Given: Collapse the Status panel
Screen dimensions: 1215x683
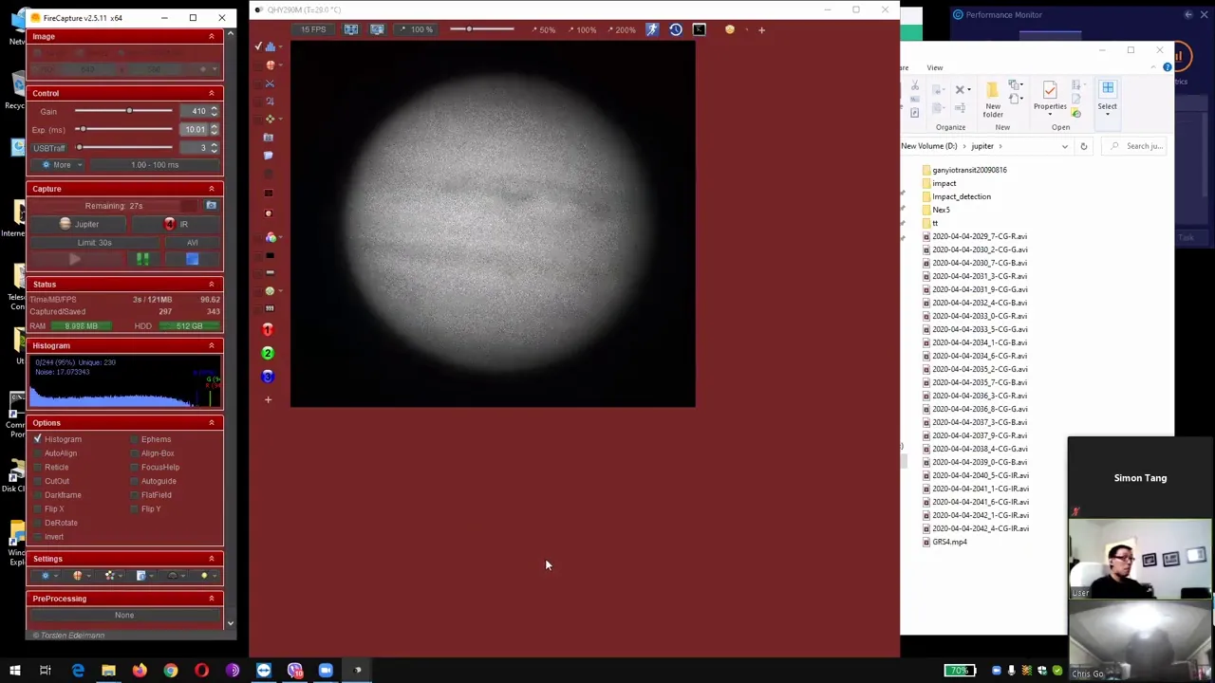Looking at the screenshot, I should click(212, 285).
